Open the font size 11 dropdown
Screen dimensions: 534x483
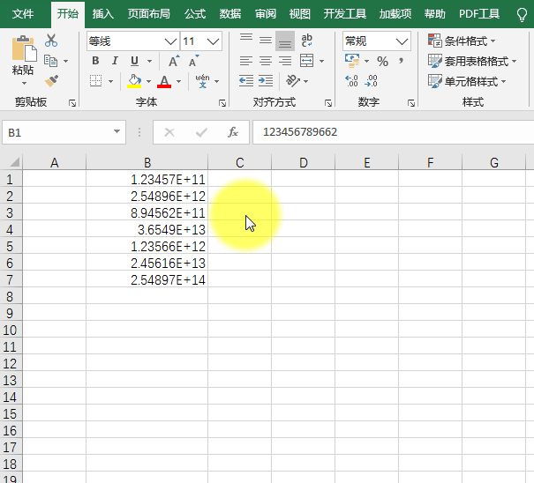(214, 41)
